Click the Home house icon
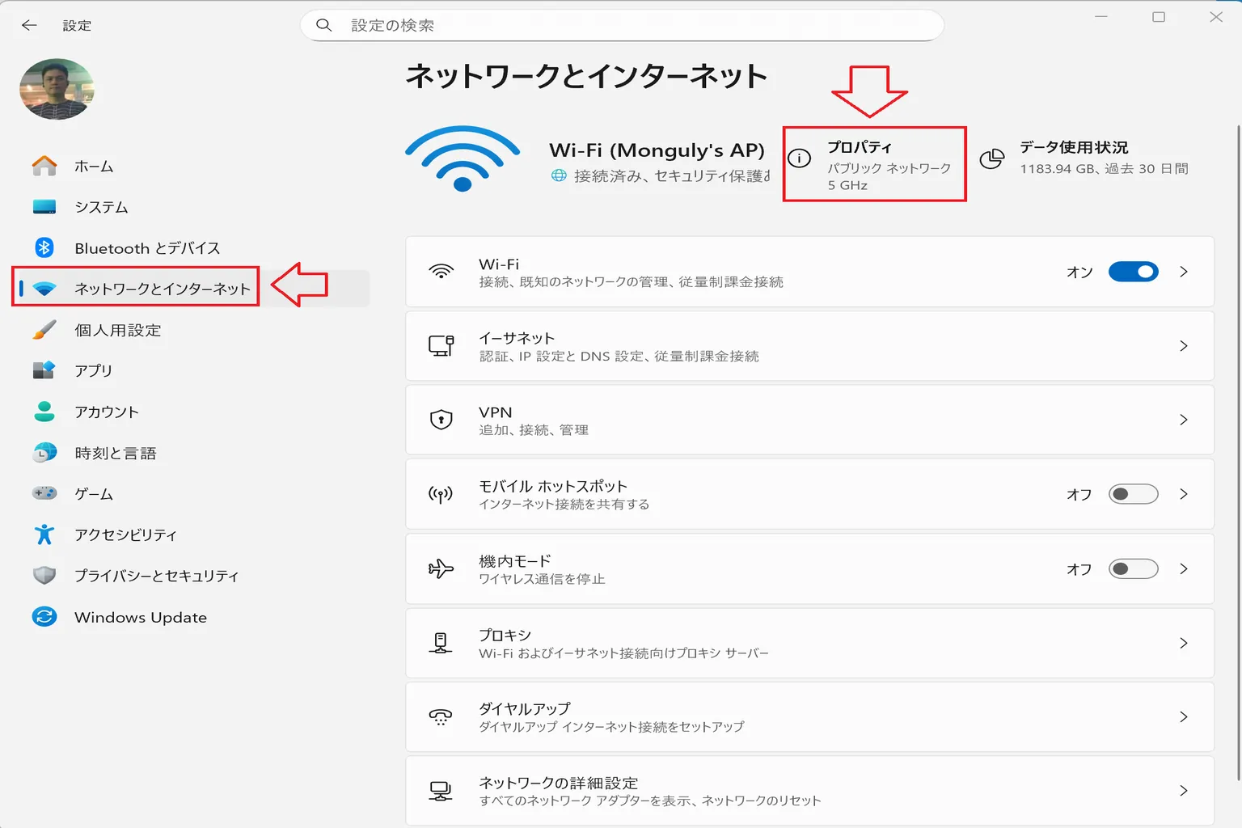 44,166
